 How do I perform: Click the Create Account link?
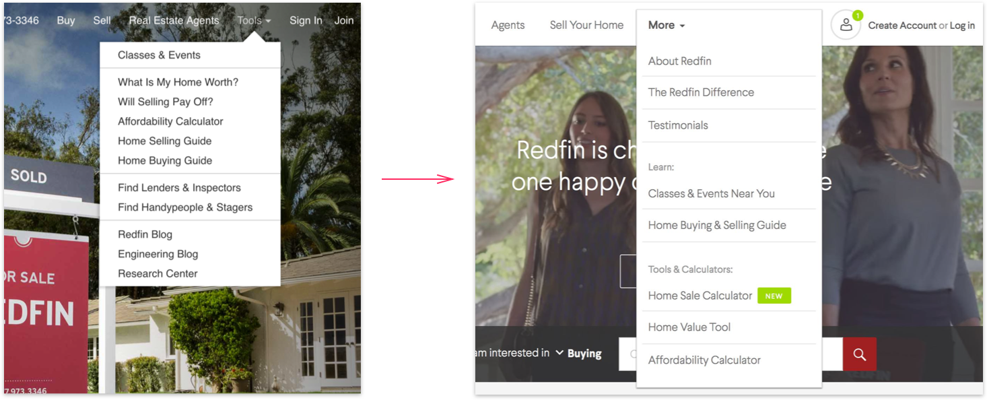(902, 26)
